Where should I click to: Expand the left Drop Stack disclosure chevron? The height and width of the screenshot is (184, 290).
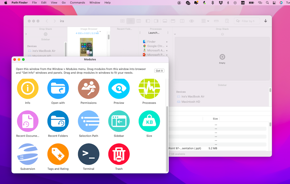26,33
